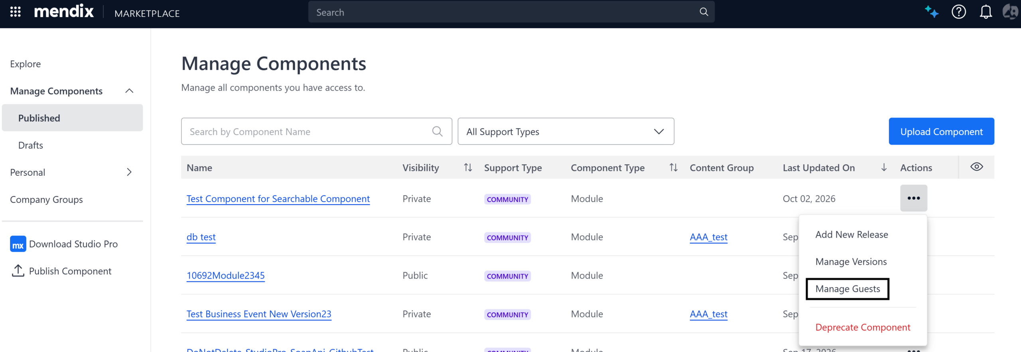
Task: Open the help question mark icon
Action: pos(959,12)
